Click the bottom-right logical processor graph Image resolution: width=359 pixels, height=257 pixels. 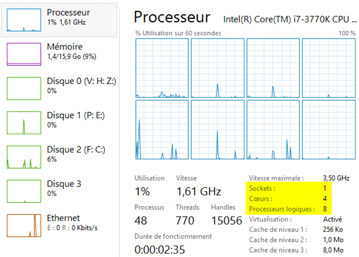click(329, 130)
